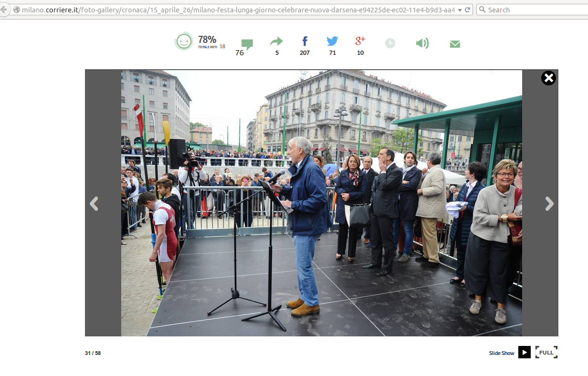Image resolution: width=588 pixels, height=376 pixels.
Task: Click the smiley face rating icon
Action: pos(184,42)
